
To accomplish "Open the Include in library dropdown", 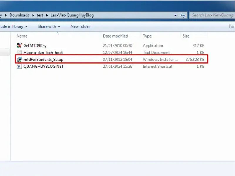I will click(x=14, y=26).
